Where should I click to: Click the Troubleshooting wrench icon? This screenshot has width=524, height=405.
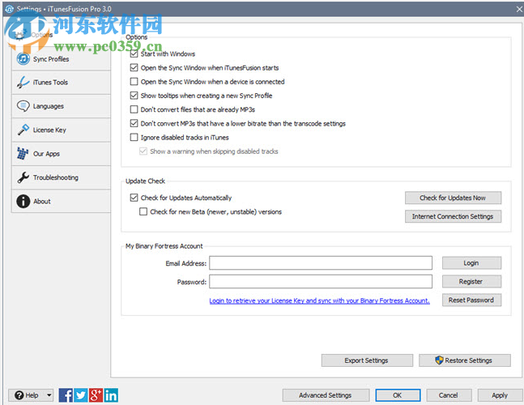23,177
